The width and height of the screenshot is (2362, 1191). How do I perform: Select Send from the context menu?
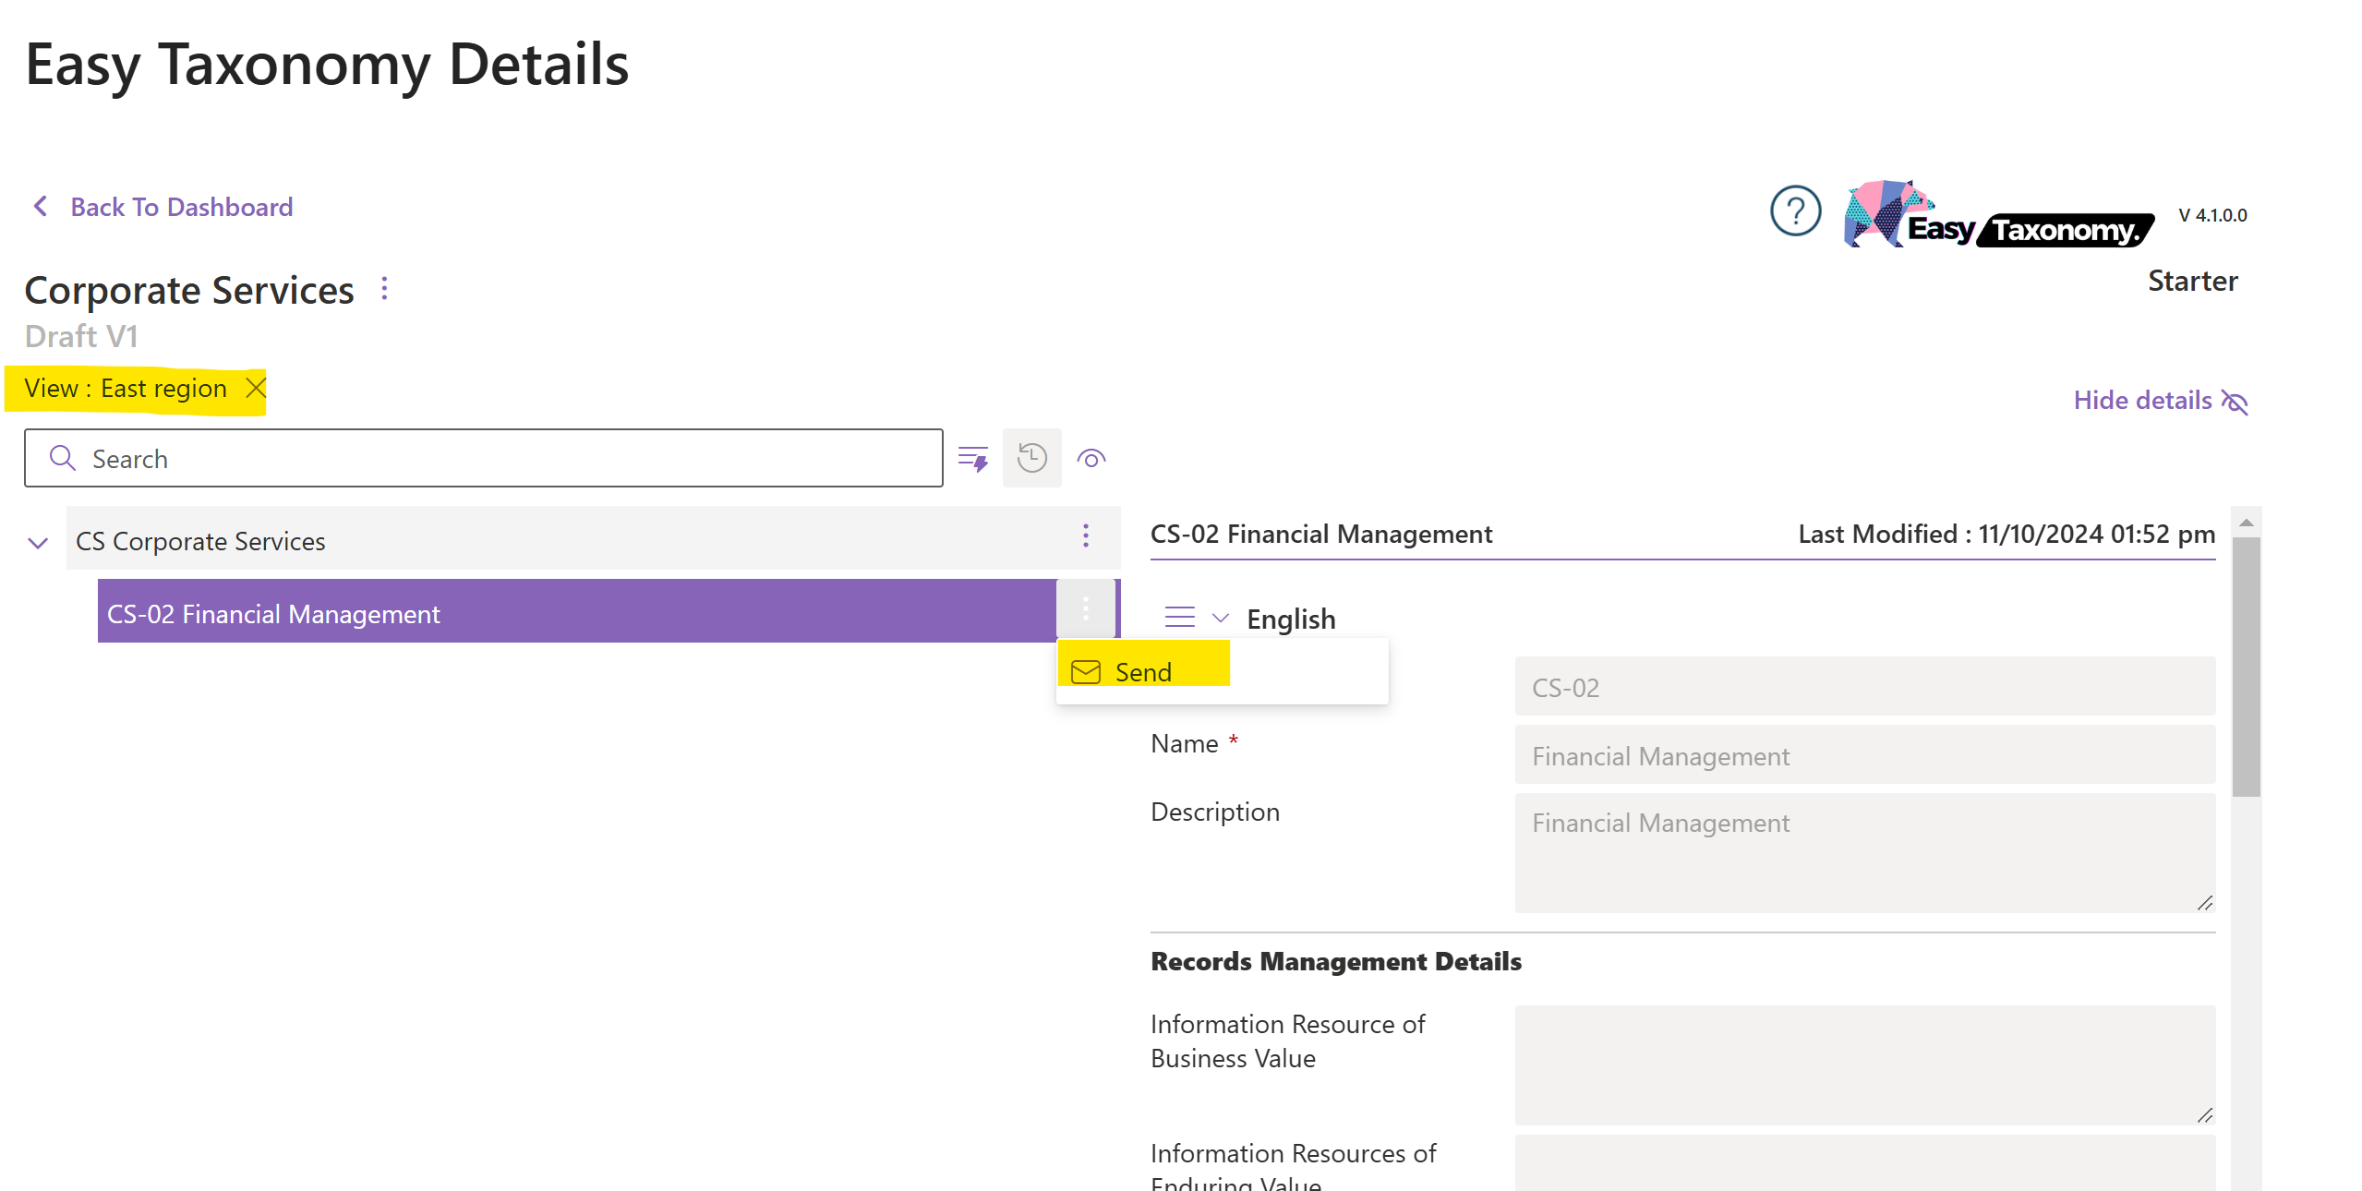tap(1142, 671)
